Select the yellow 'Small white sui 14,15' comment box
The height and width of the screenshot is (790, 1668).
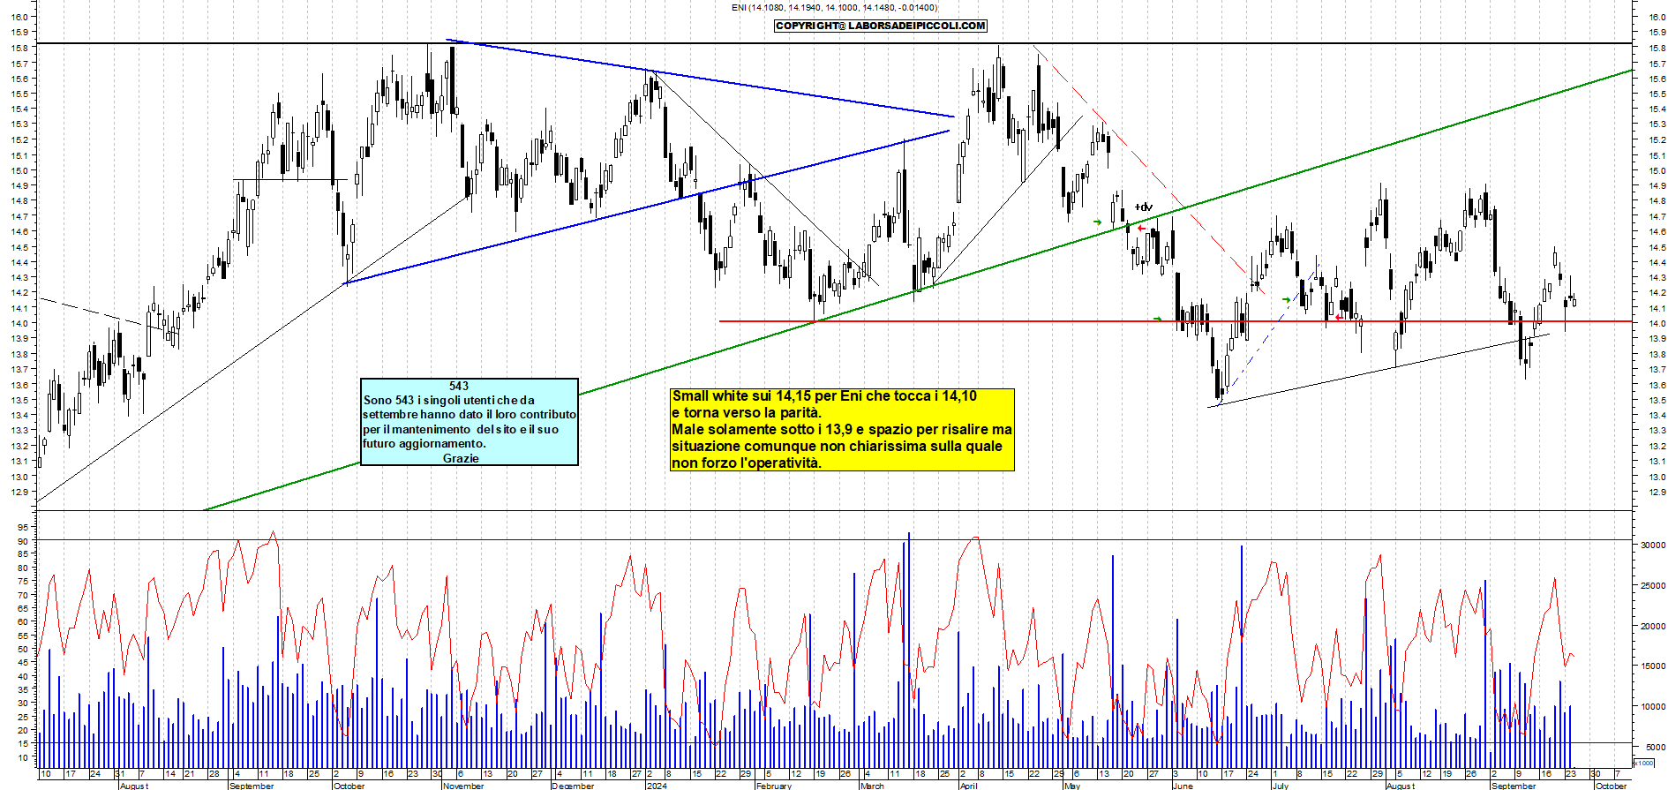tap(842, 430)
